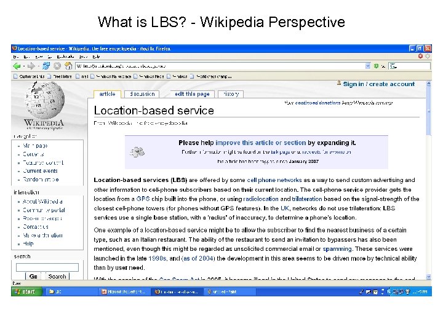This screenshot has height=332, width=443.
Task: Click the folder taskbar button
Action: [72, 292]
